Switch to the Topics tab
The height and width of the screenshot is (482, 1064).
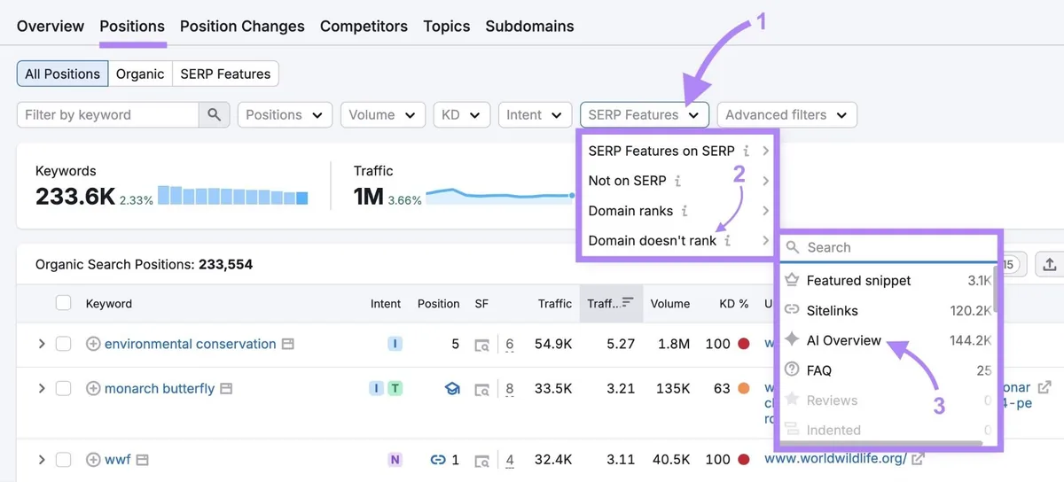click(447, 26)
